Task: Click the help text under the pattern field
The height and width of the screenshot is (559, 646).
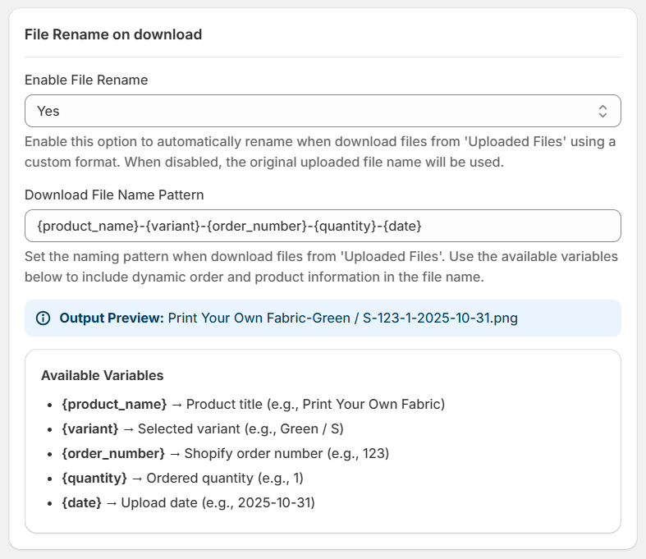Action: pyautogui.click(x=320, y=267)
